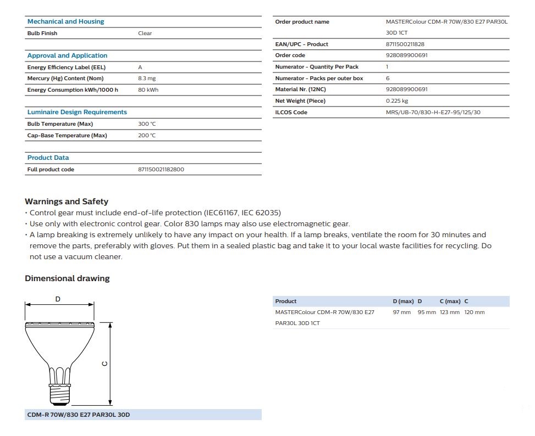Viewport: 535px width, 436px height.
Task: Click the caption "CDM-R 70W/830 E27 PAR30L 30D"
Action: pos(79,415)
